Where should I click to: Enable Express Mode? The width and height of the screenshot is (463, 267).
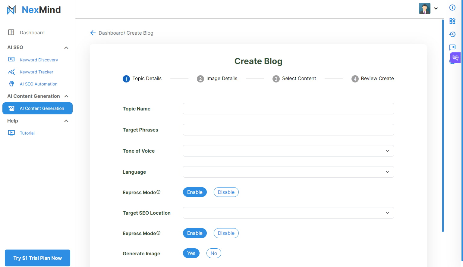pyautogui.click(x=195, y=192)
